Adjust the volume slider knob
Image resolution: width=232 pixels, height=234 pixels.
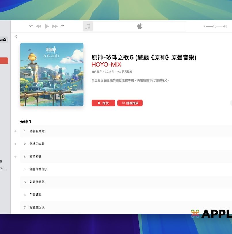pyautogui.click(x=214, y=26)
